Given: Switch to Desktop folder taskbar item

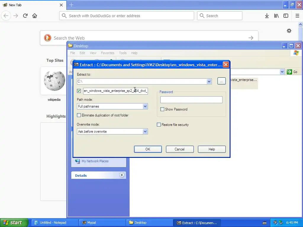Looking at the screenshot, I should [x=149, y=223].
